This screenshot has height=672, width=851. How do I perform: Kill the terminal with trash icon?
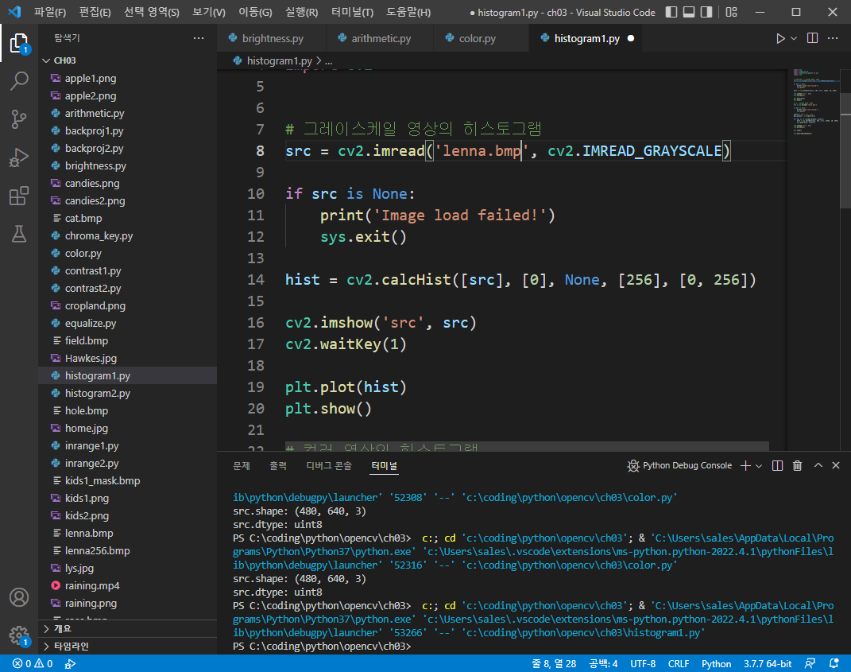pos(797,466)
